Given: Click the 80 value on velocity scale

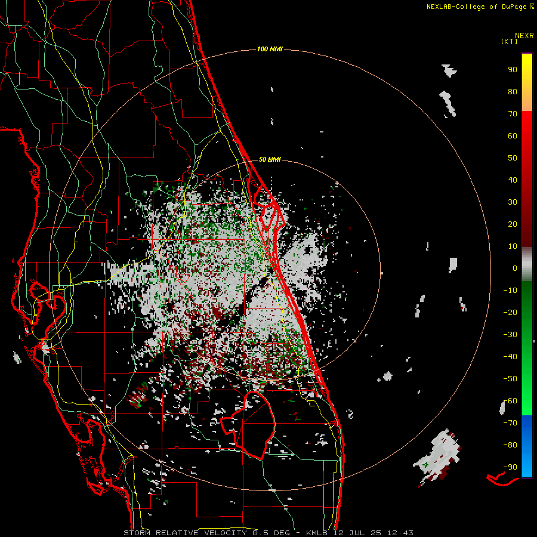Looking at the screenshot, I should [513, 92].
